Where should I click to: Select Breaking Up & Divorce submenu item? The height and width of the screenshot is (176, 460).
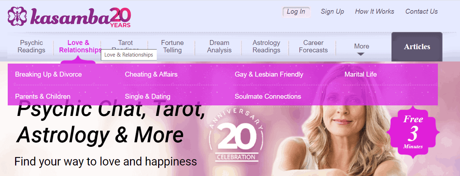tap(48, 74)
